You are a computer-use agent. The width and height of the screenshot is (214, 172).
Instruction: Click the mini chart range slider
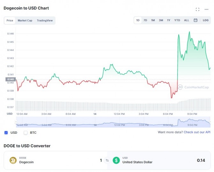pyautogui.click(x=112, y=122)
